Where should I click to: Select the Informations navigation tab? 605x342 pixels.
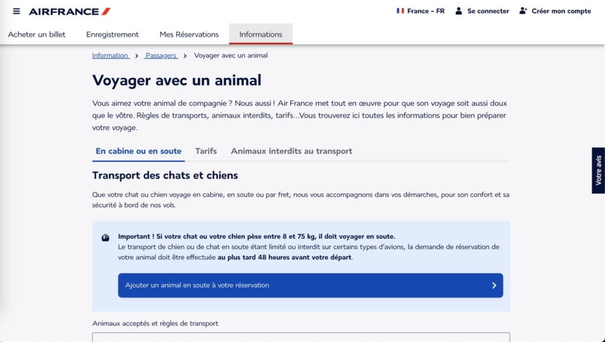point(261,34)
